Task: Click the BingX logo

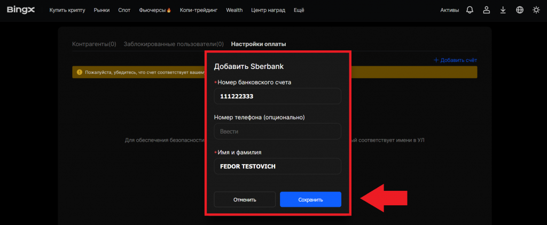Action: (x=21, y=10)
